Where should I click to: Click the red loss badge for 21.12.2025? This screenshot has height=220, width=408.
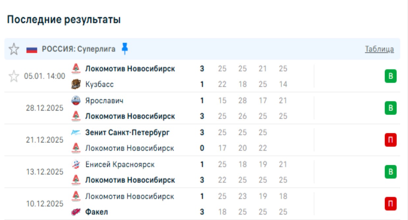pyautogui.click(x=391, y=140)
